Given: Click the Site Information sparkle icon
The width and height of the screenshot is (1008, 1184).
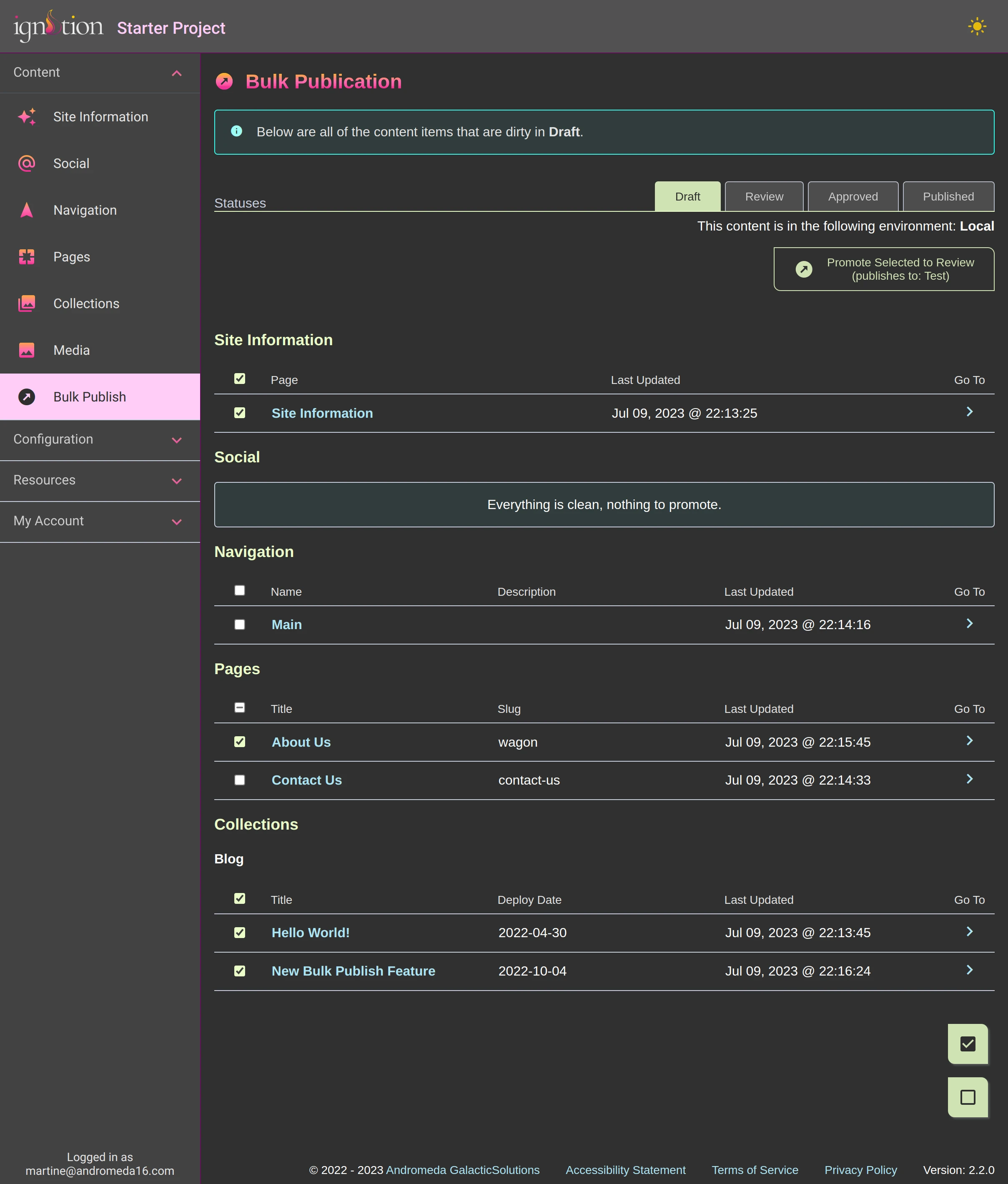Looking at the screenshot, I should click(x=27, y=117).
